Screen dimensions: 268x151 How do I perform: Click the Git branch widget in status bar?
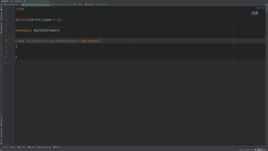(250, 150)
